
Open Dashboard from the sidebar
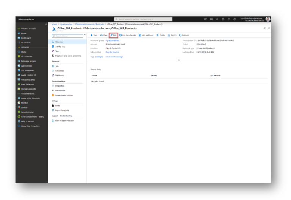pyautogui.click(x=24, y=38)
